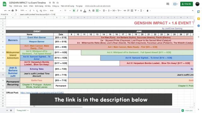Open the all sheets list

tap(11, 110)
